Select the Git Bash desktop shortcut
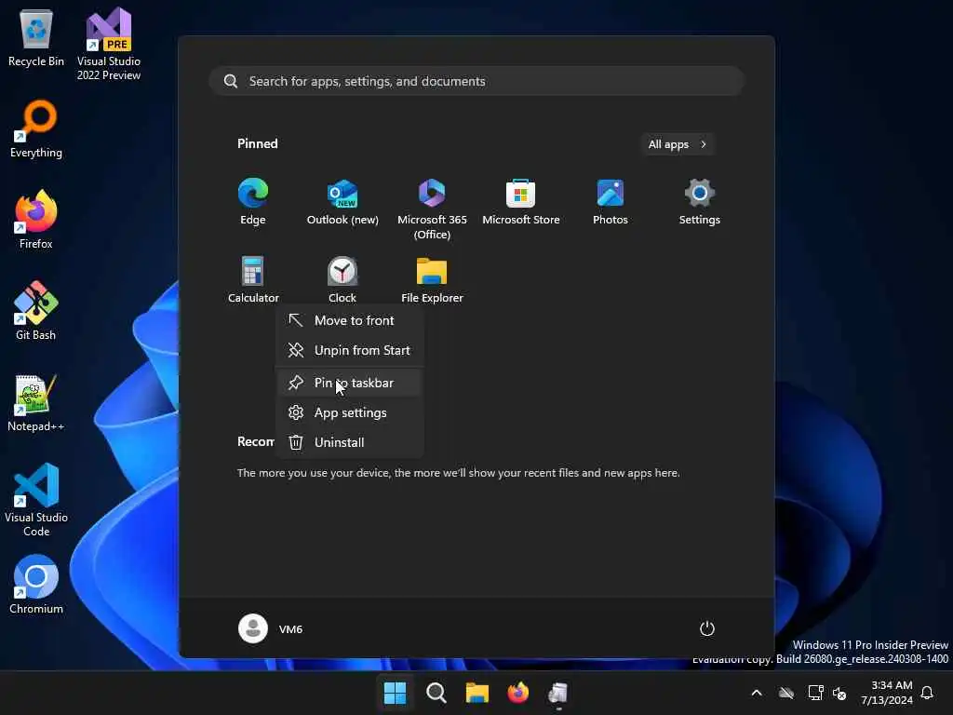The width and height of the screenshot is (953, 715). click(x=36, y=311)
